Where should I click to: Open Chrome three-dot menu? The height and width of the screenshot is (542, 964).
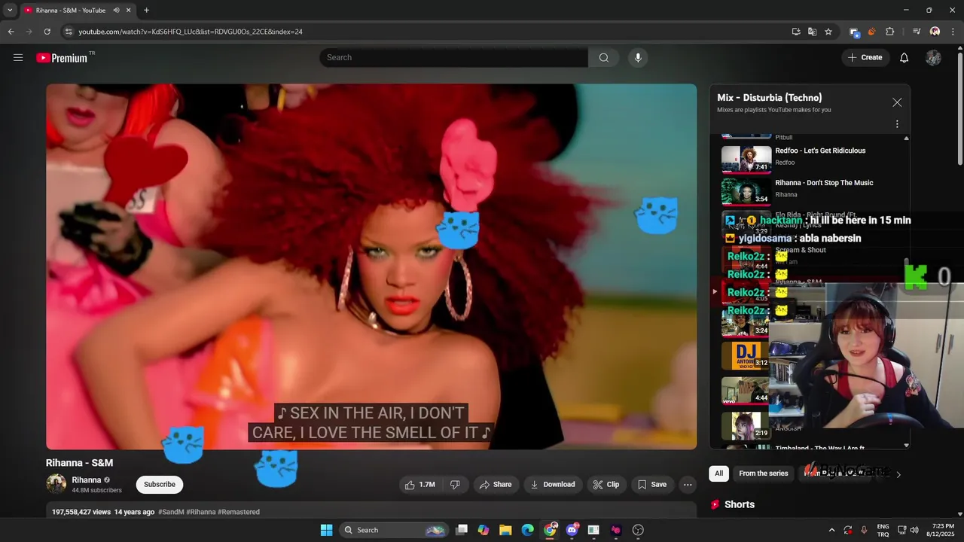click(x=953, y=32)
